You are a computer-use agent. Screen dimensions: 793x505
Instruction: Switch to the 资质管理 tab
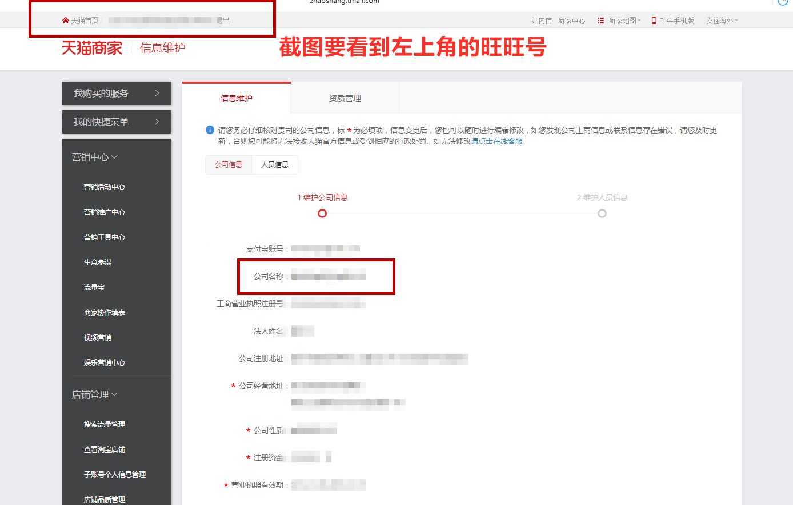click(345, 98)
